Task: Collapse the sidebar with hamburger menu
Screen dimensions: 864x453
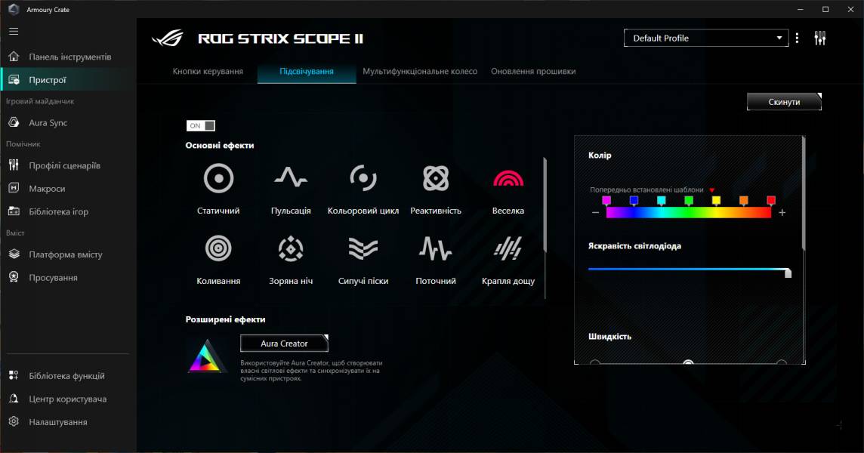Action: (13, 31)
